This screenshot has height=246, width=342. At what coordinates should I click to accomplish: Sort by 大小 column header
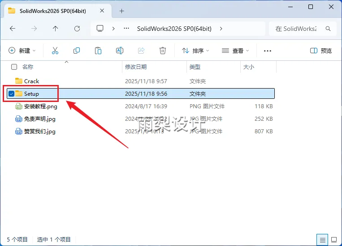[249, 67]
